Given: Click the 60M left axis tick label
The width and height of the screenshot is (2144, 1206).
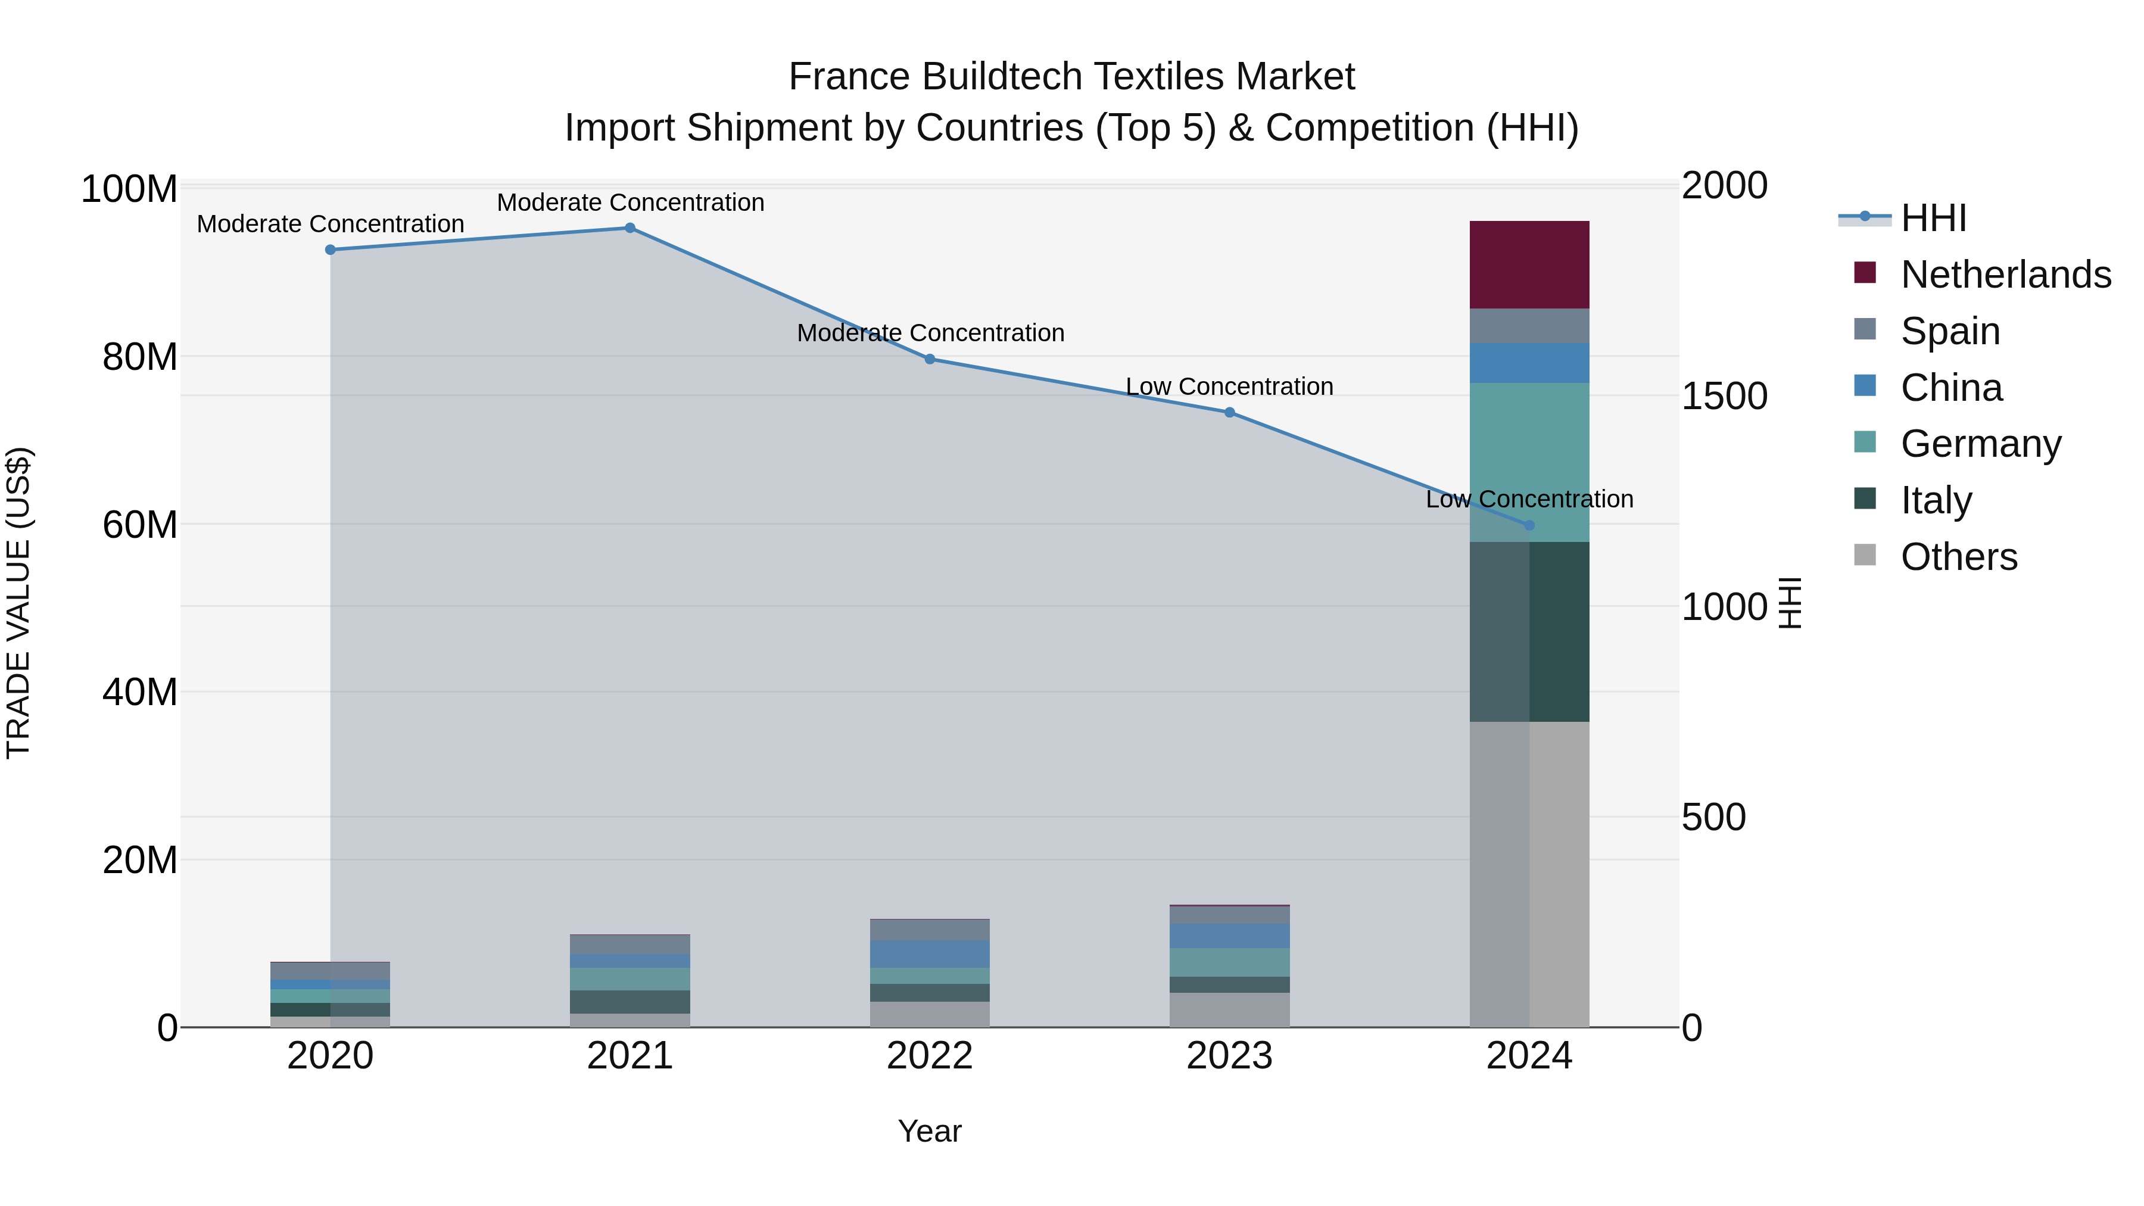Looking at the screenshot, I should [140, 524].
